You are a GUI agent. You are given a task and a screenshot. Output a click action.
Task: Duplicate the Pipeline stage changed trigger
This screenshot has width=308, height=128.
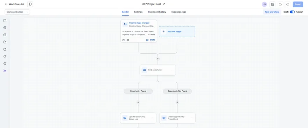[x=124, y=40]
